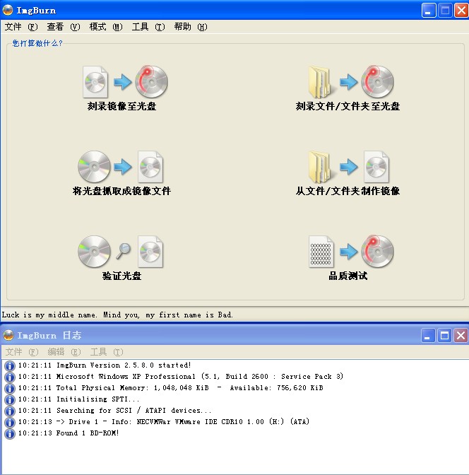Viewport: 469px width, 475px height.
Task: Open the 编辑 (E) menu in the log window
Action: pos(64,352)
